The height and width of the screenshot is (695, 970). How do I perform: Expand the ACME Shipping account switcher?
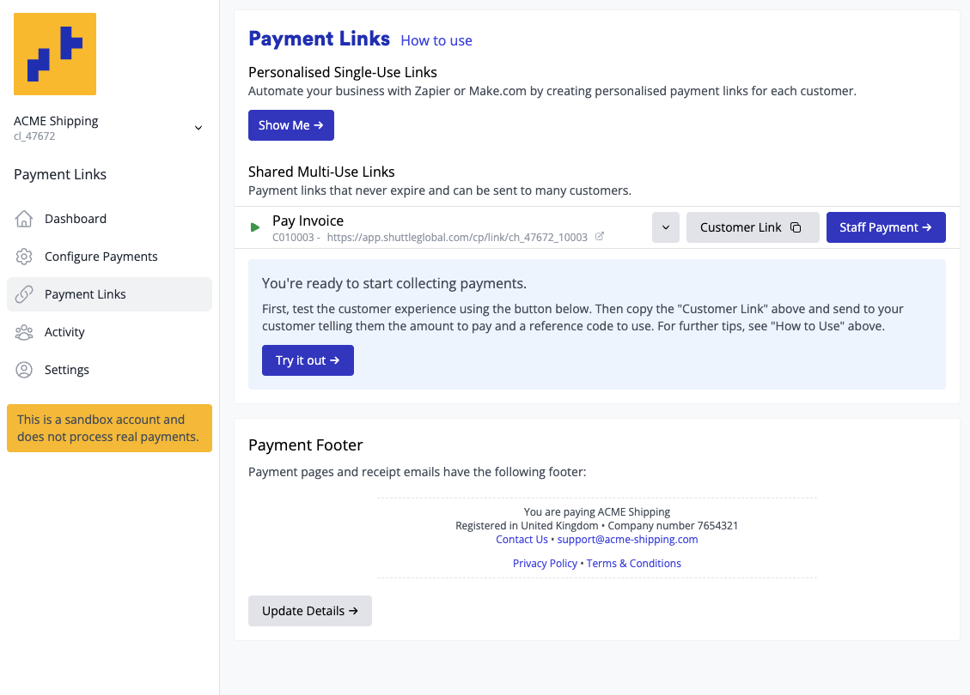click(198, 128)
